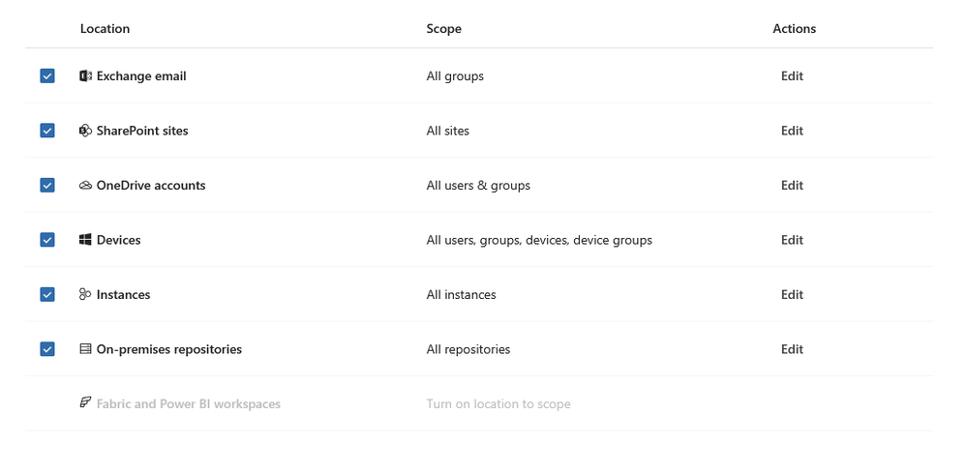Uncheck the Exchange email checkbox
This screenshot has height=474, width=967.
coord(47,76)
